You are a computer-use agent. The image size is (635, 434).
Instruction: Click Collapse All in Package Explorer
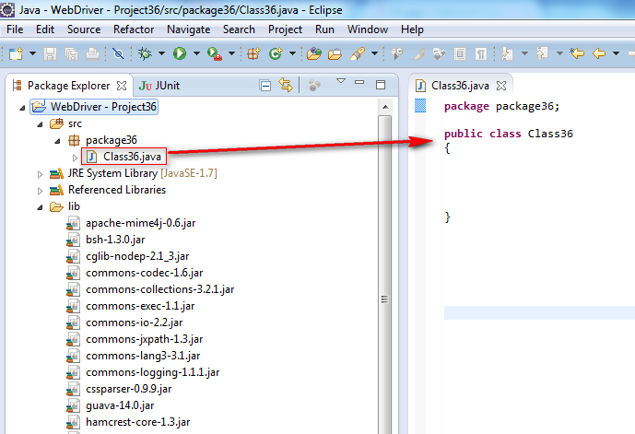tap(265, 86)
